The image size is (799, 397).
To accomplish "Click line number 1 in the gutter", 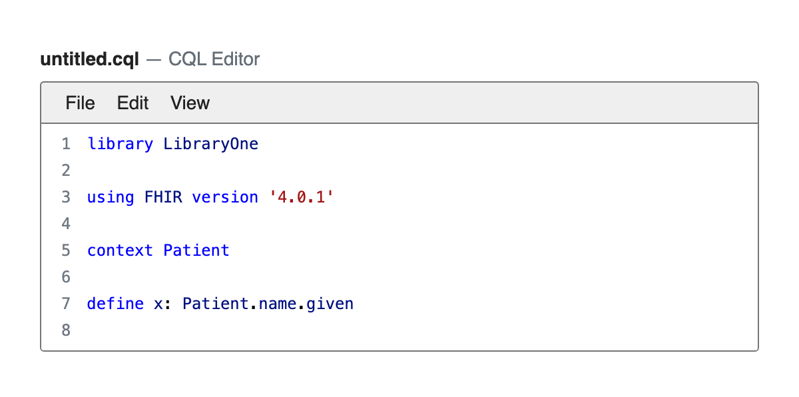I will coord(65,144).
